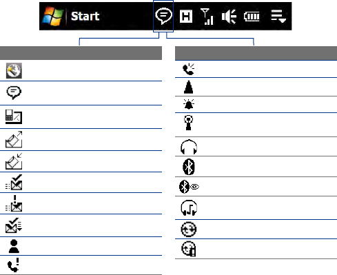Tap the notification speech bubble in title bar
Image resolution: width=337 pixels, height=275 pixels.
click(163, 16)
